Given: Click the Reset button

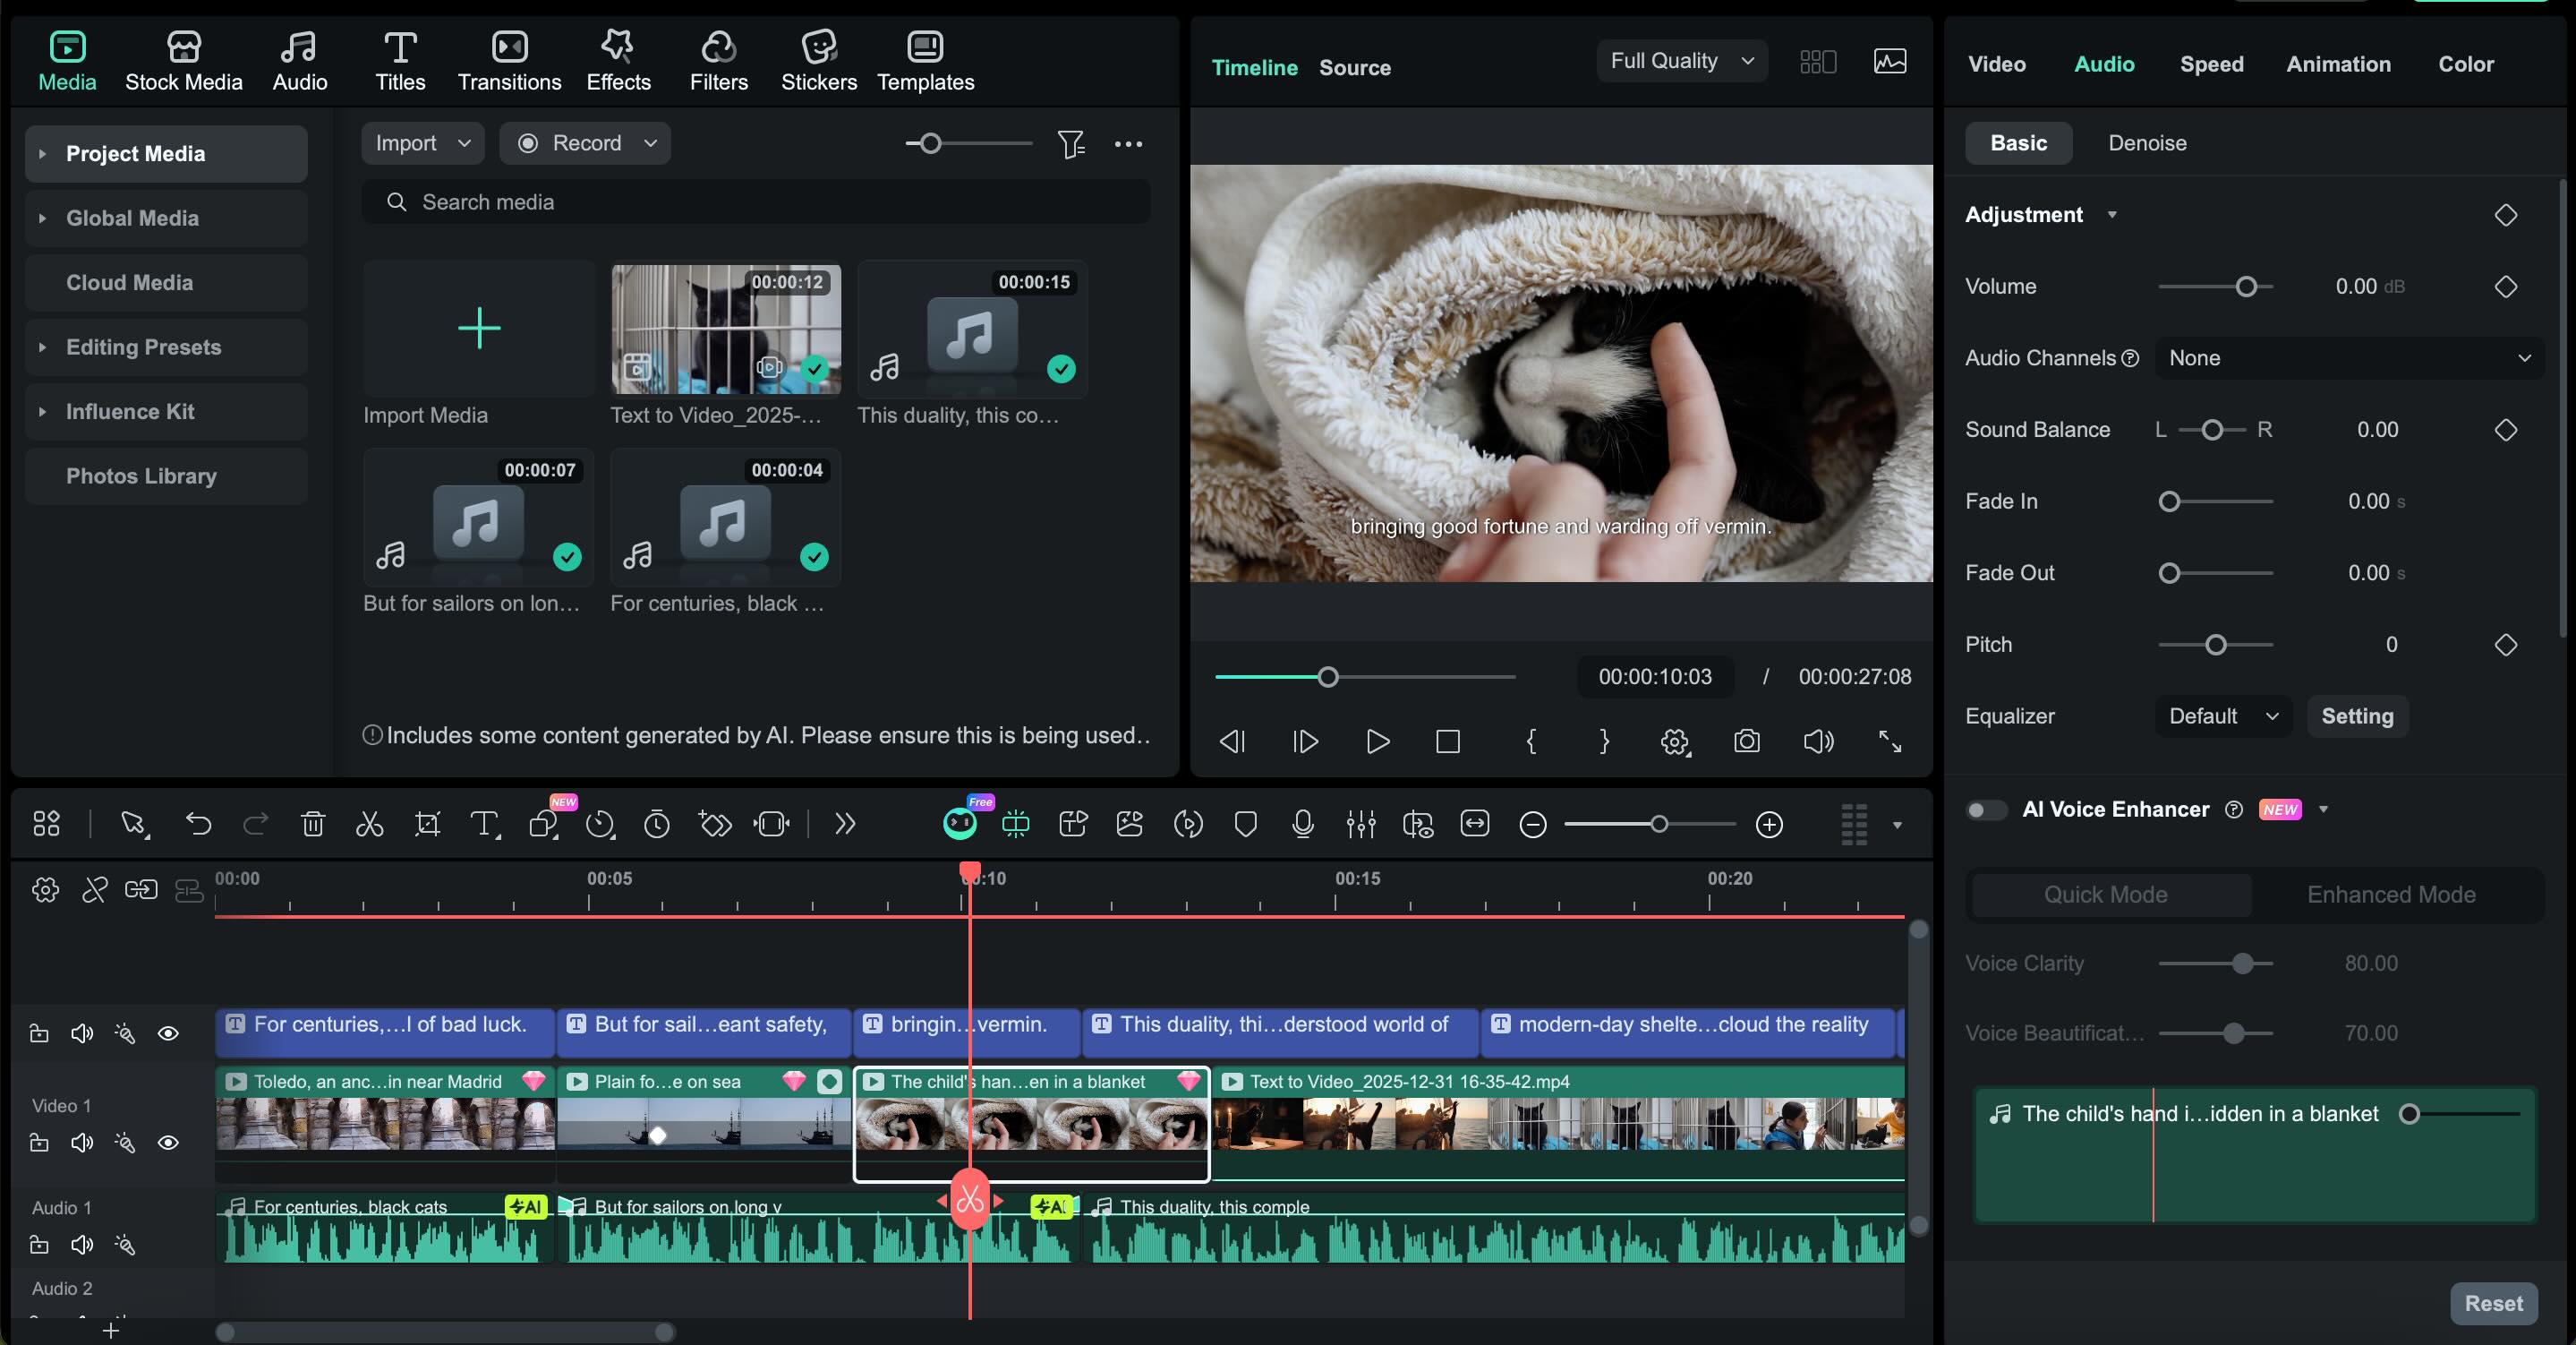Looking at the screenshot, I should [2492, 1303].
